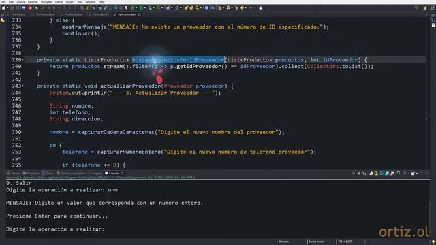Screen dimensions: 436x245
Task: Collapse the method fold at line 743
Action: tap(22, 86)
